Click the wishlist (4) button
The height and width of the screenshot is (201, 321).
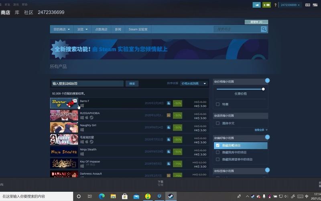[256, 22]
